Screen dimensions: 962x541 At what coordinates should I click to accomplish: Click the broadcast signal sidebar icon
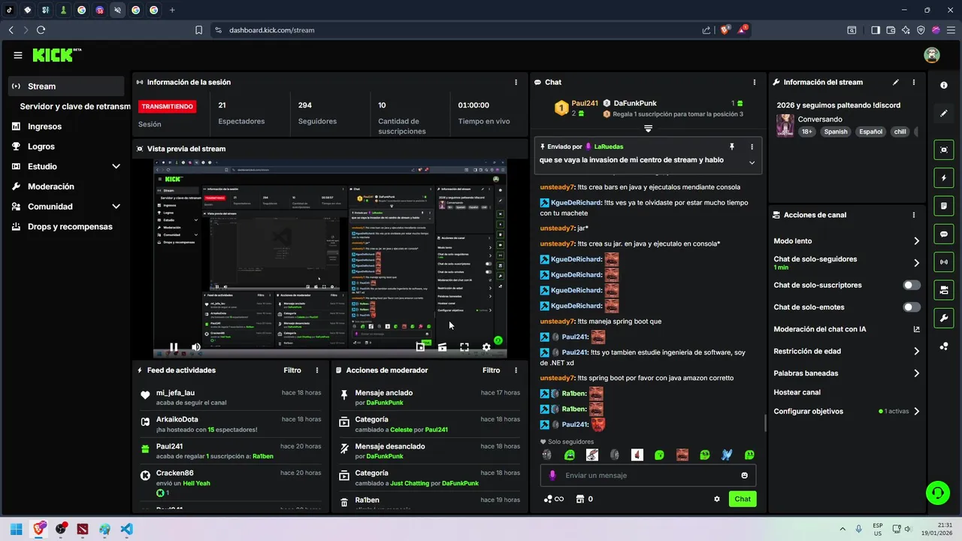944,261
